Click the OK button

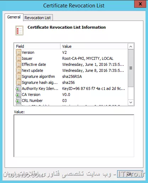pyautogui.click(x=130, y=174)
